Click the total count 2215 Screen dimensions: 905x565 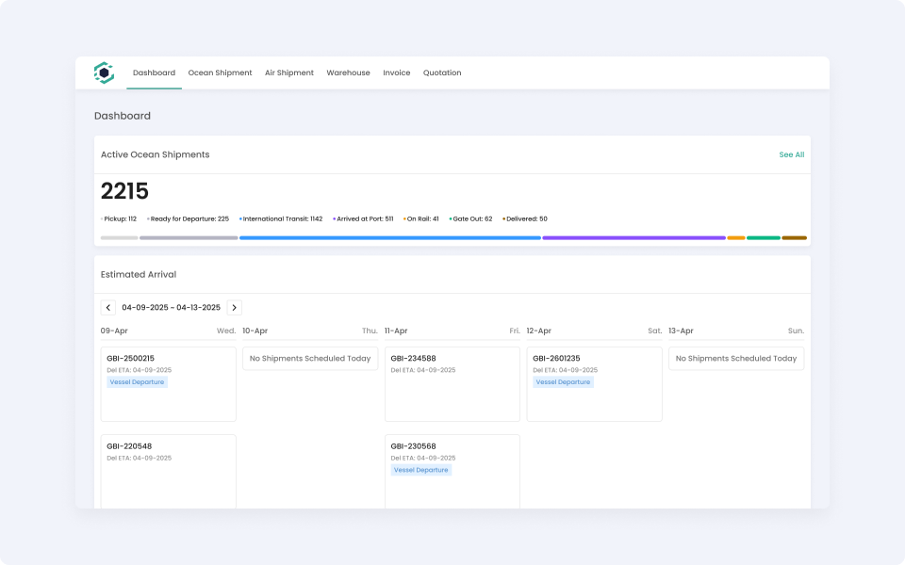[124, 191]
